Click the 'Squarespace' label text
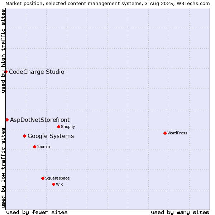 57,178
